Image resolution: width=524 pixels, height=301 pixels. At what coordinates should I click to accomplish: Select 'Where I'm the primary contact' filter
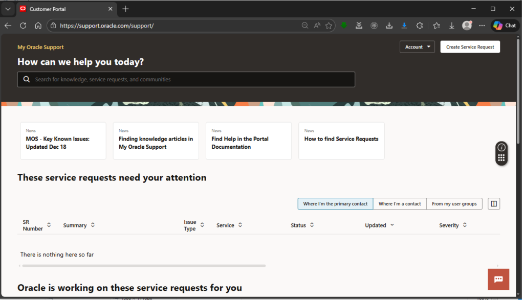coord(335,204)
